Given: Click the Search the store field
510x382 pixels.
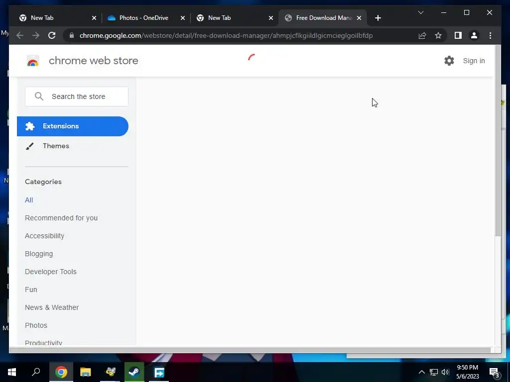Looking at the screenshot, I should pos(76,96).
